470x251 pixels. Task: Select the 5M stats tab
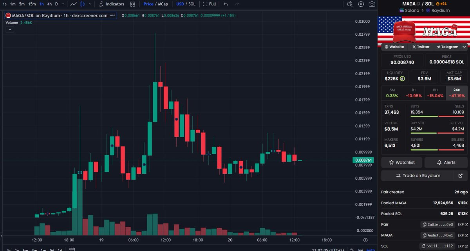click(x=392, y=93)
